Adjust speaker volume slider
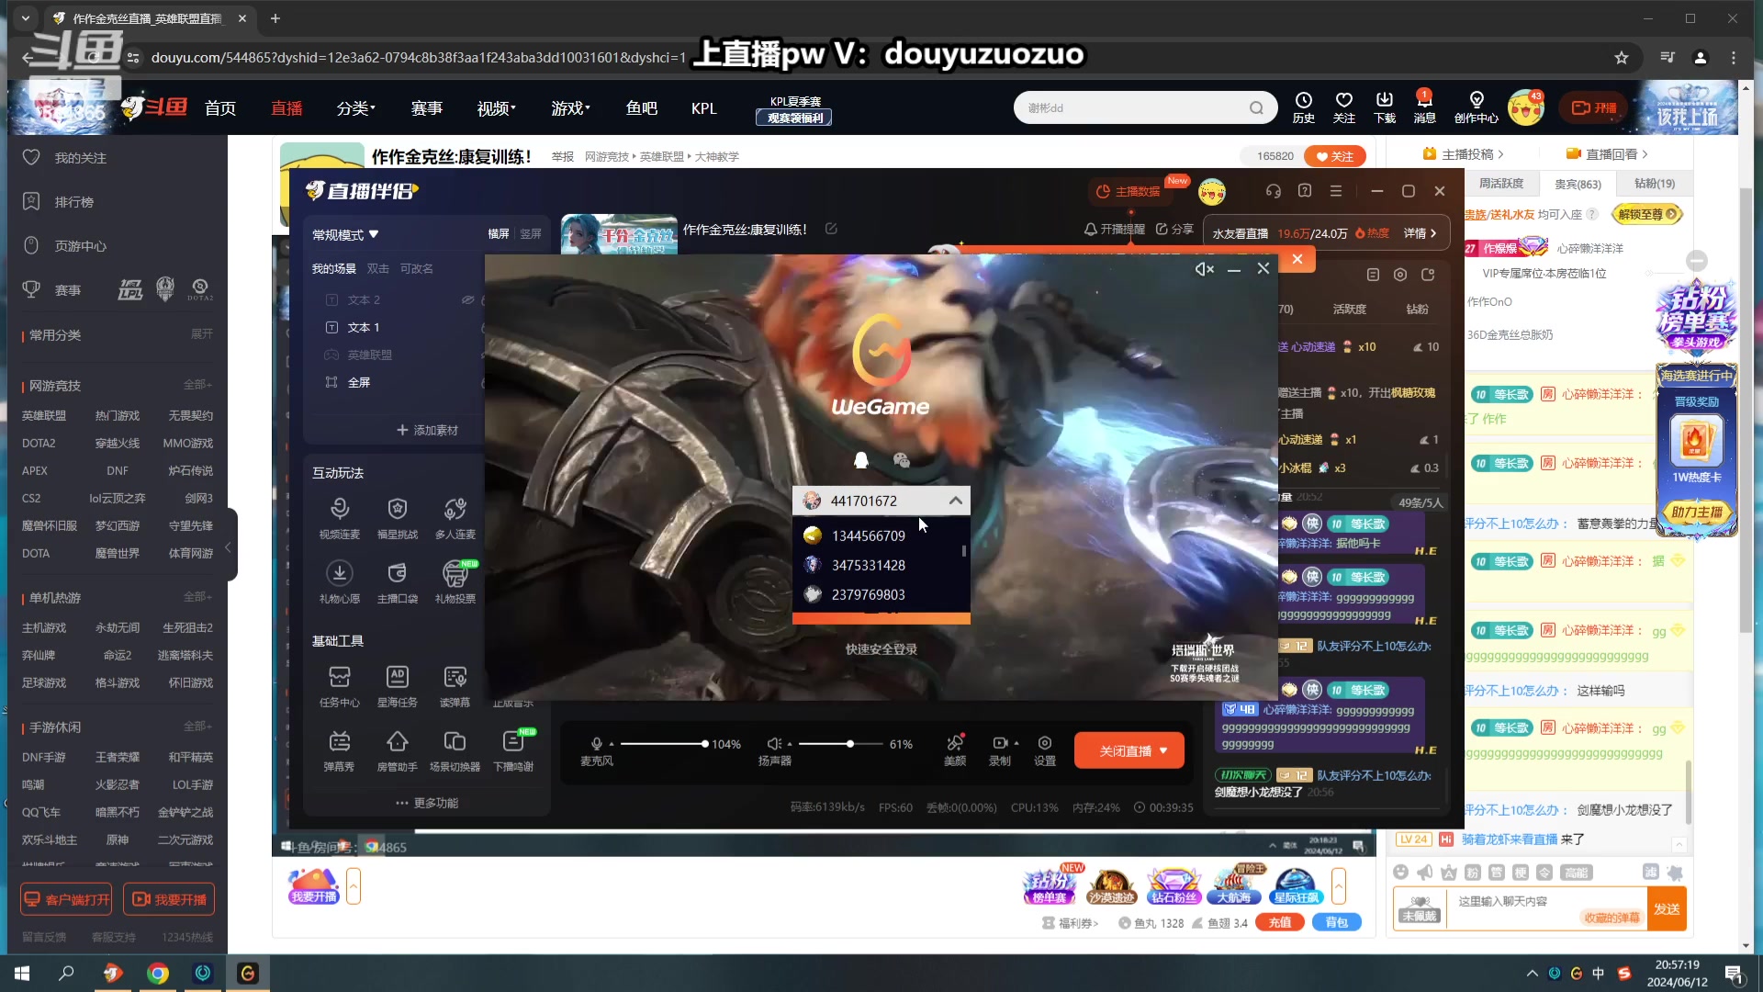The image size is (1763, 992). pos(839,744)
